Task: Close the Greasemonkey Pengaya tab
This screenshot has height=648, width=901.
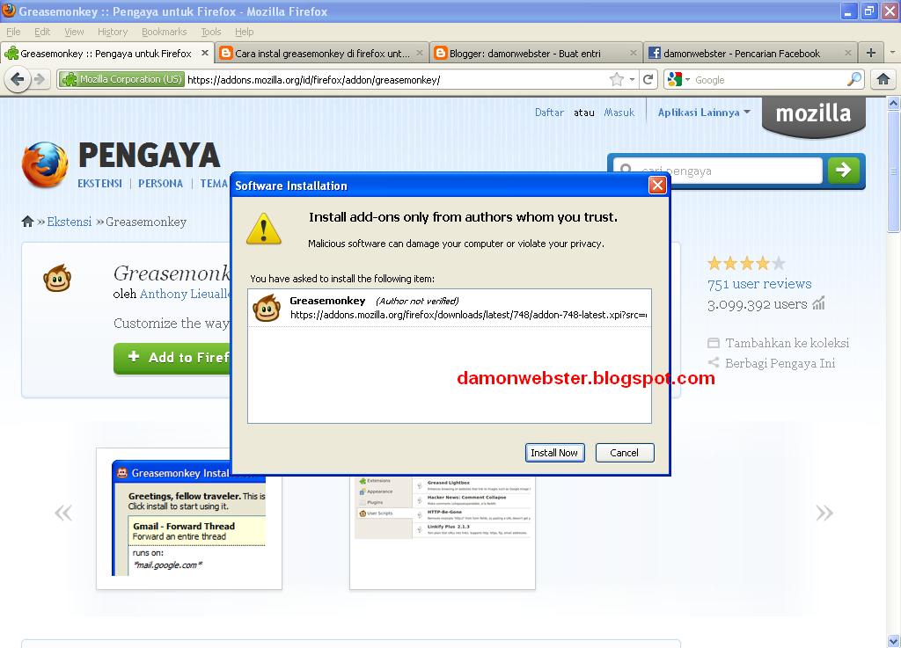Action: point(204,53)
